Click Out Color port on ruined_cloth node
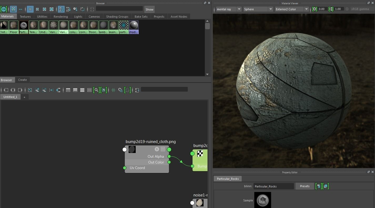Viewport: 375px width, 208px height. point(169,162)
